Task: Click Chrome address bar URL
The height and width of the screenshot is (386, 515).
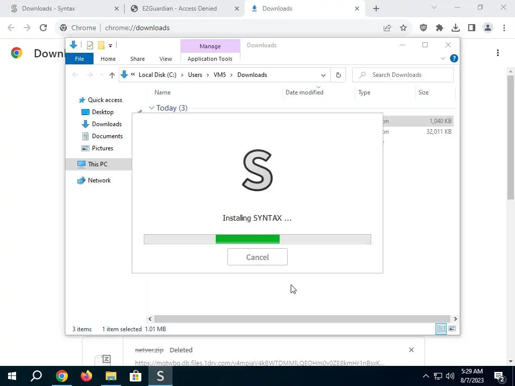Action: click(x=137, y=28)
